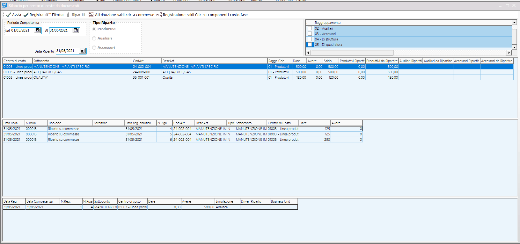Screen dimensions: 520x244
Task: Click the Data Competenza column header
Action: [43, 201]
